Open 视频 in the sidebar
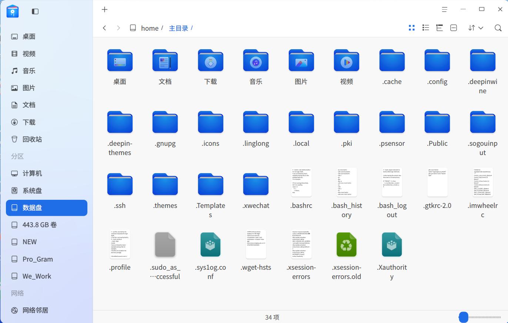 (47, 54)
